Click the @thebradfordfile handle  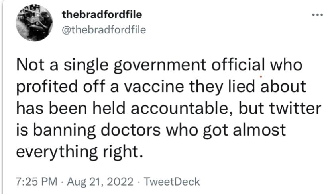[104, 29]
